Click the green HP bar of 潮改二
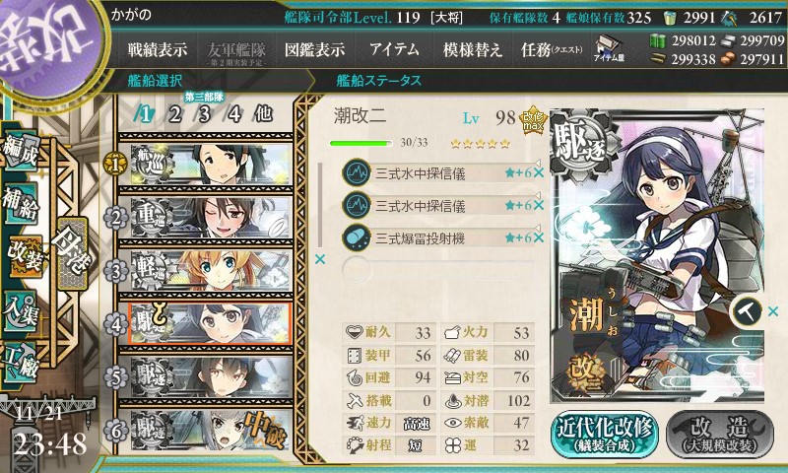The image size is (788, 473). click(361, 143)
